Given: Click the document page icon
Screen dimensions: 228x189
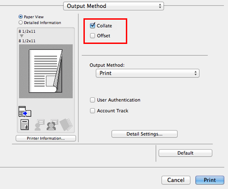Looking at the screenshot, I should click(25, 124).
